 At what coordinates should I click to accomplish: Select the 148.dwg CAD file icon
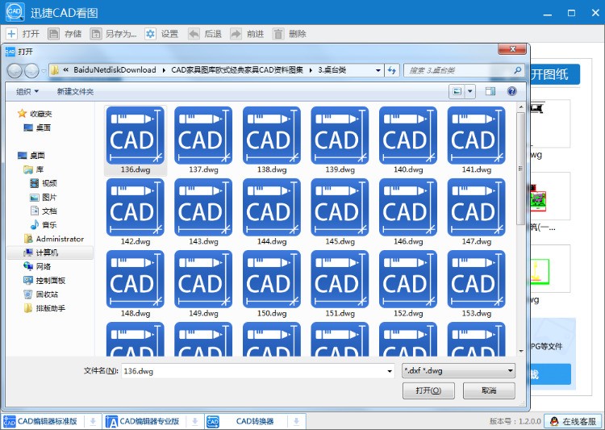(x=136, y=279)
